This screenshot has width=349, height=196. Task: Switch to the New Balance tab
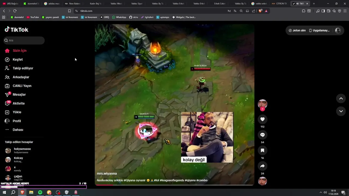[73, 4]
